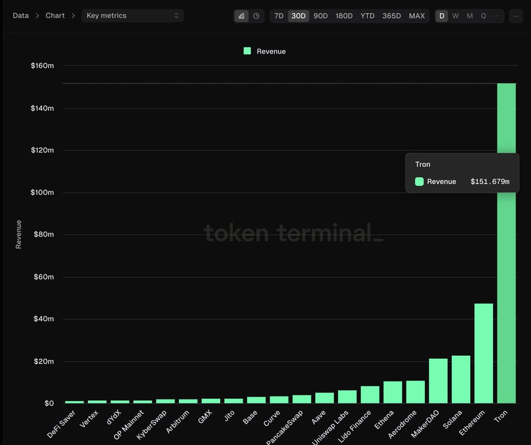
Task: Click the PancakeSwap revenue bar
Action: pyautogui.click(x=301, y=399)
